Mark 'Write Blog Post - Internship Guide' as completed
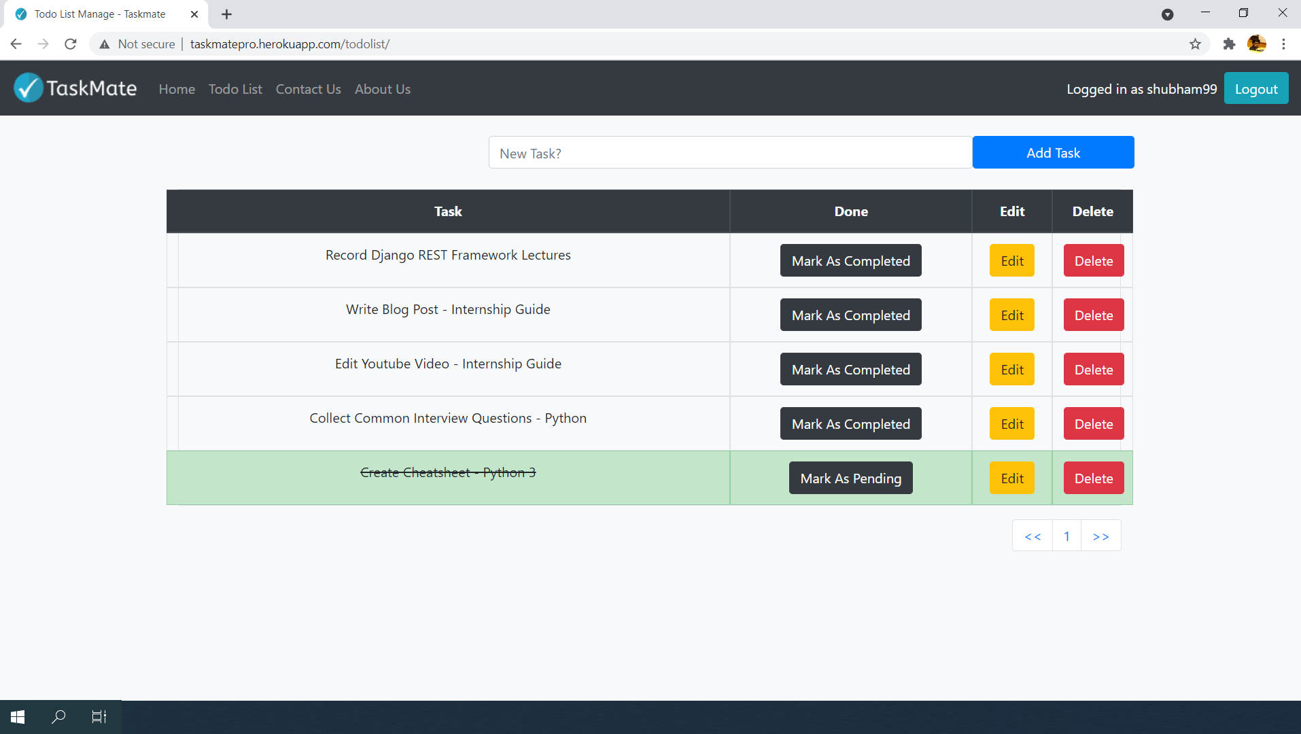This screenshot has width=1301, height=734. tap(850, 315)
